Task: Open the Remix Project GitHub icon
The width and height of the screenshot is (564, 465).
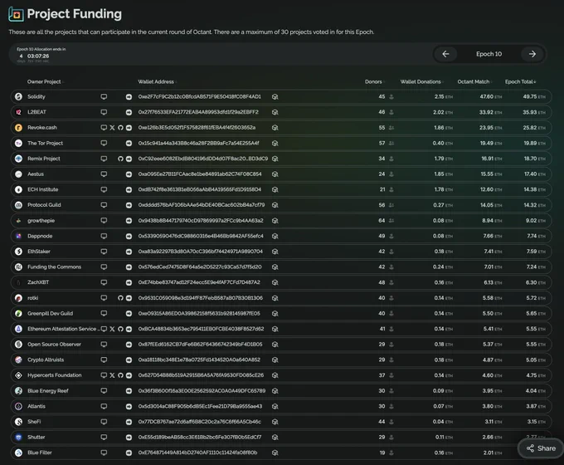Action: pyautogui.click(x=120, y=159)
